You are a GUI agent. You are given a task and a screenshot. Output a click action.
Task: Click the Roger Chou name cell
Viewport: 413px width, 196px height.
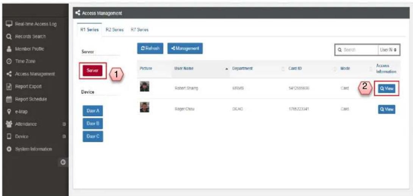coord(185,109)
